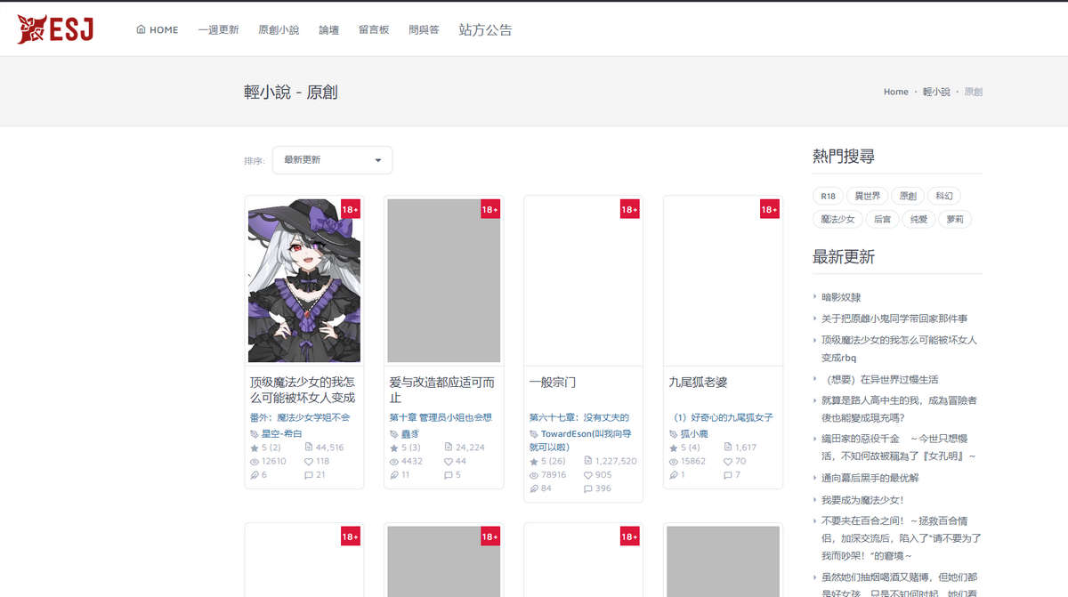
Task: Open the 一週更新 menu item
Action: (x=218, y=29)
